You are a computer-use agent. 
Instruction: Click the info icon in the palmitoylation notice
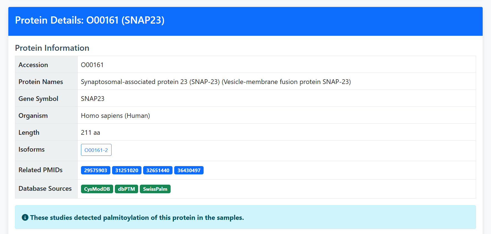[x=25, y=217]
